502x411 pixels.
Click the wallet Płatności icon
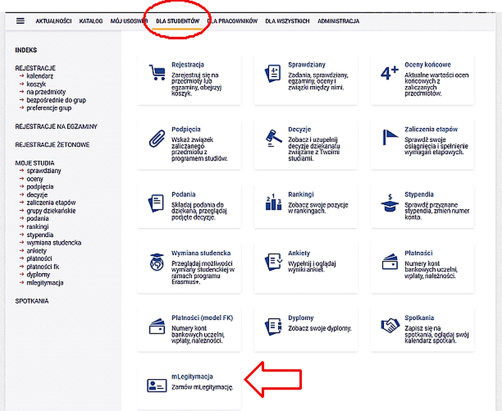click(390, 261)
